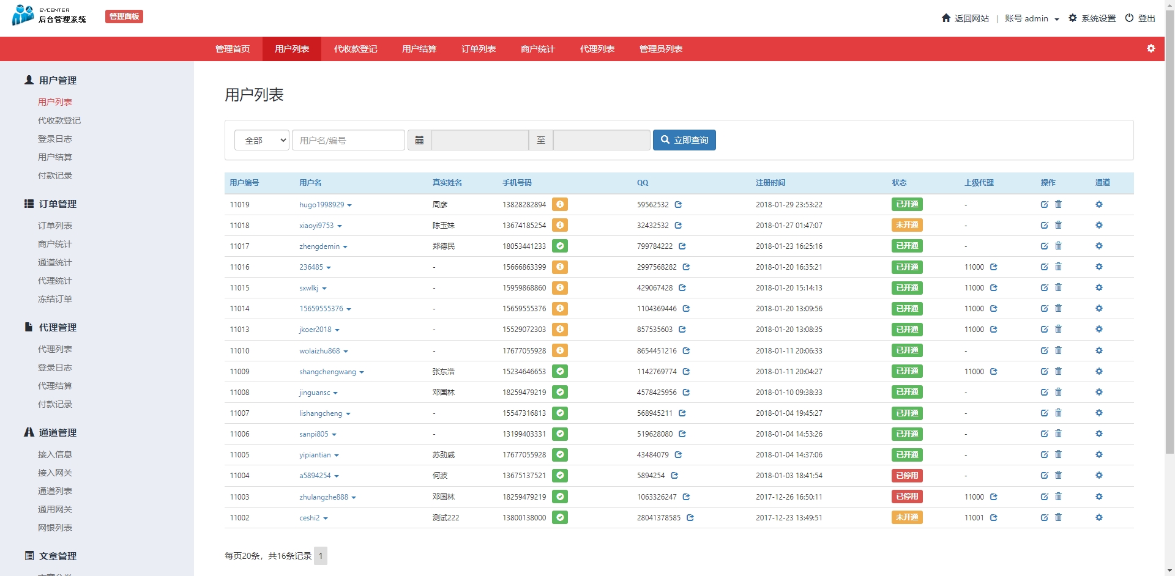Open the 账号 admin account dropdown
This screenshot has height=576, width=1175.
click(1031, 18)
